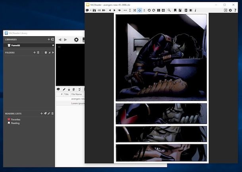242x172 pixels.
Task: Show the bookmarks list icon
Action: click(x=180, y=10)
